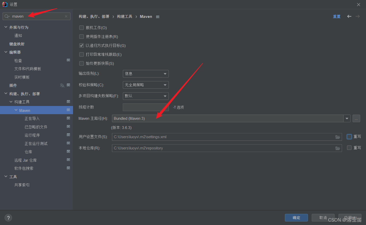This screenshot has width=366, height=225.
Task: Select 文件和代码模板 in settings tree
Action: coord(28,69)
